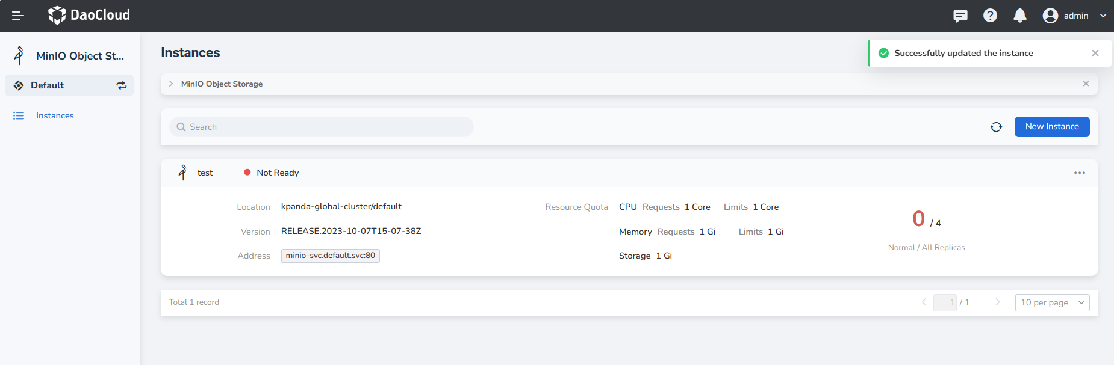Image resolution: width=1114 pixels, height=365 pixels.
Task: Click the admin user avatar icon
Action: tap(1050, 16)
